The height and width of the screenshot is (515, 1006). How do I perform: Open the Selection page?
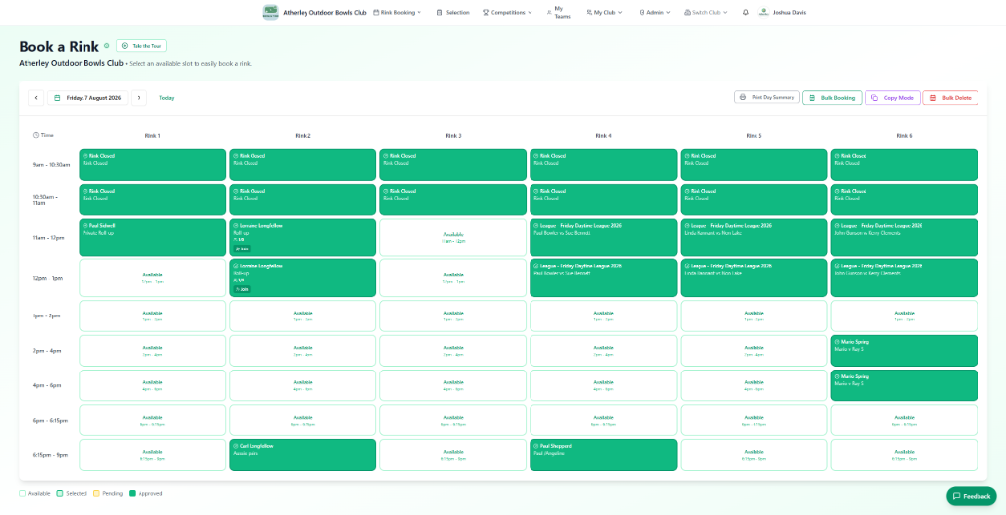pyautogui.click(x=452, y=12)
